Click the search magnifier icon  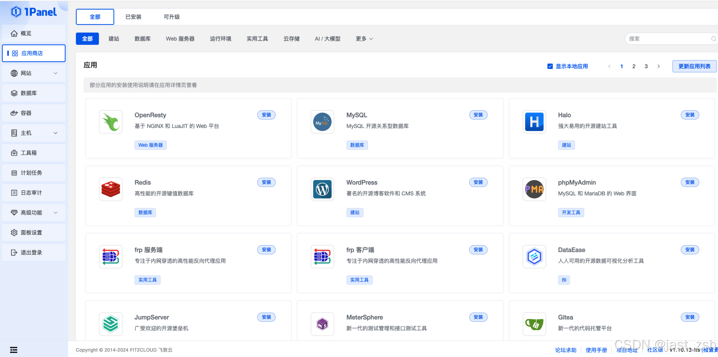(x=713, y=39)
